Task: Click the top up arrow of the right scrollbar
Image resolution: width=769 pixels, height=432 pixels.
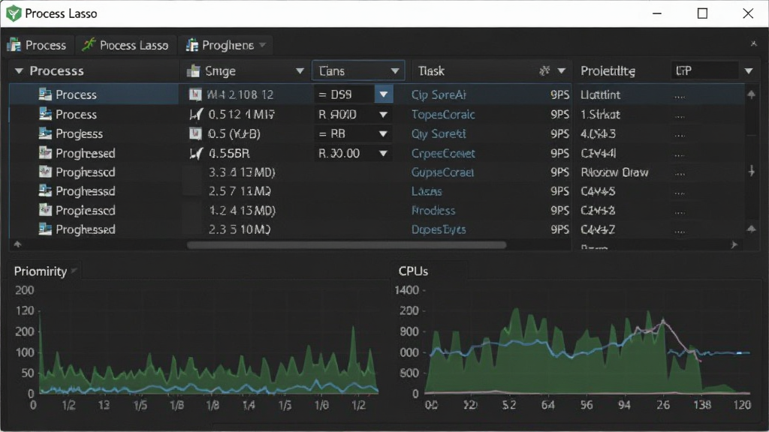Action: [x=751, y=94]
